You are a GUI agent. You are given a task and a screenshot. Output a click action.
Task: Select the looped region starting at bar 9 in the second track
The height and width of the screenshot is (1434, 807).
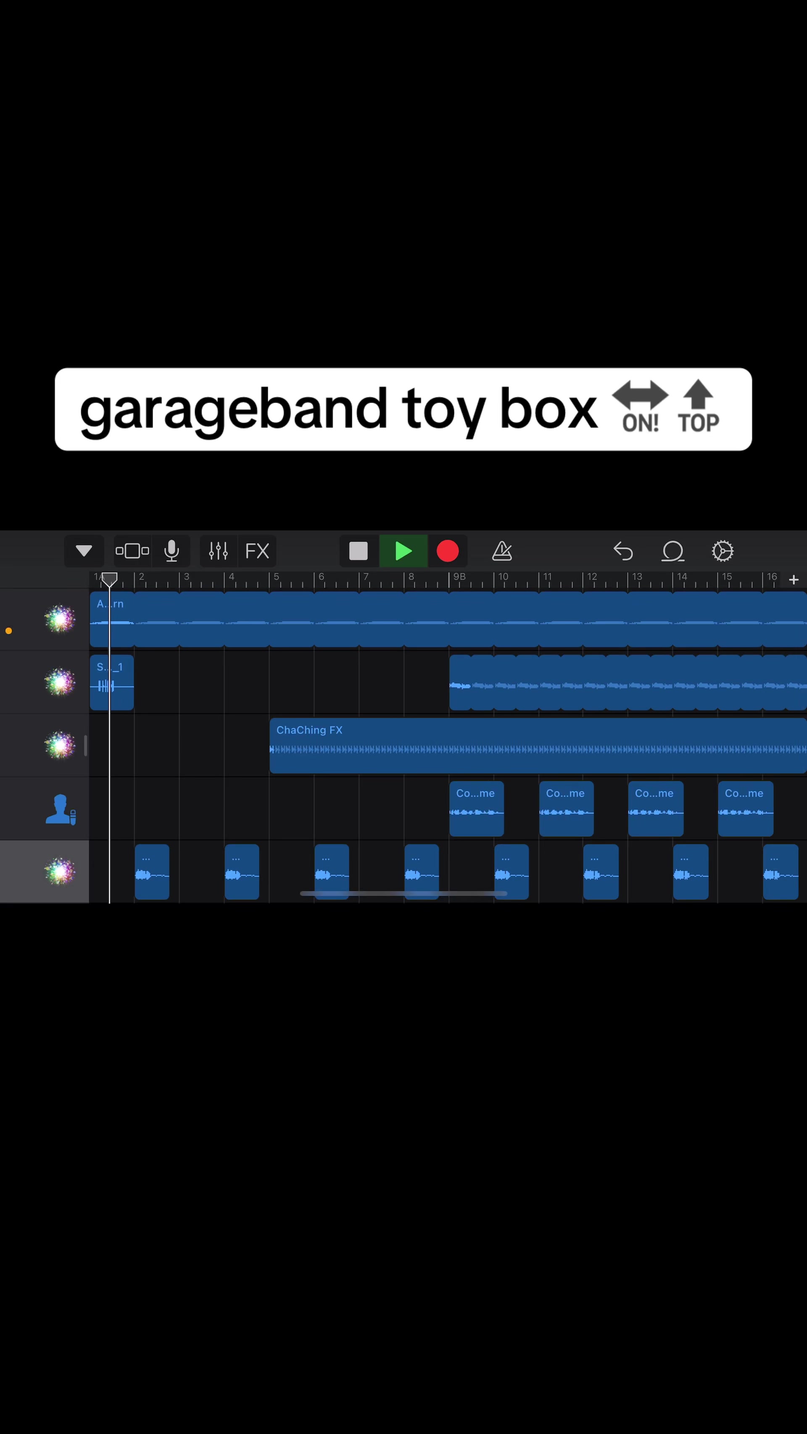[628, 683]
